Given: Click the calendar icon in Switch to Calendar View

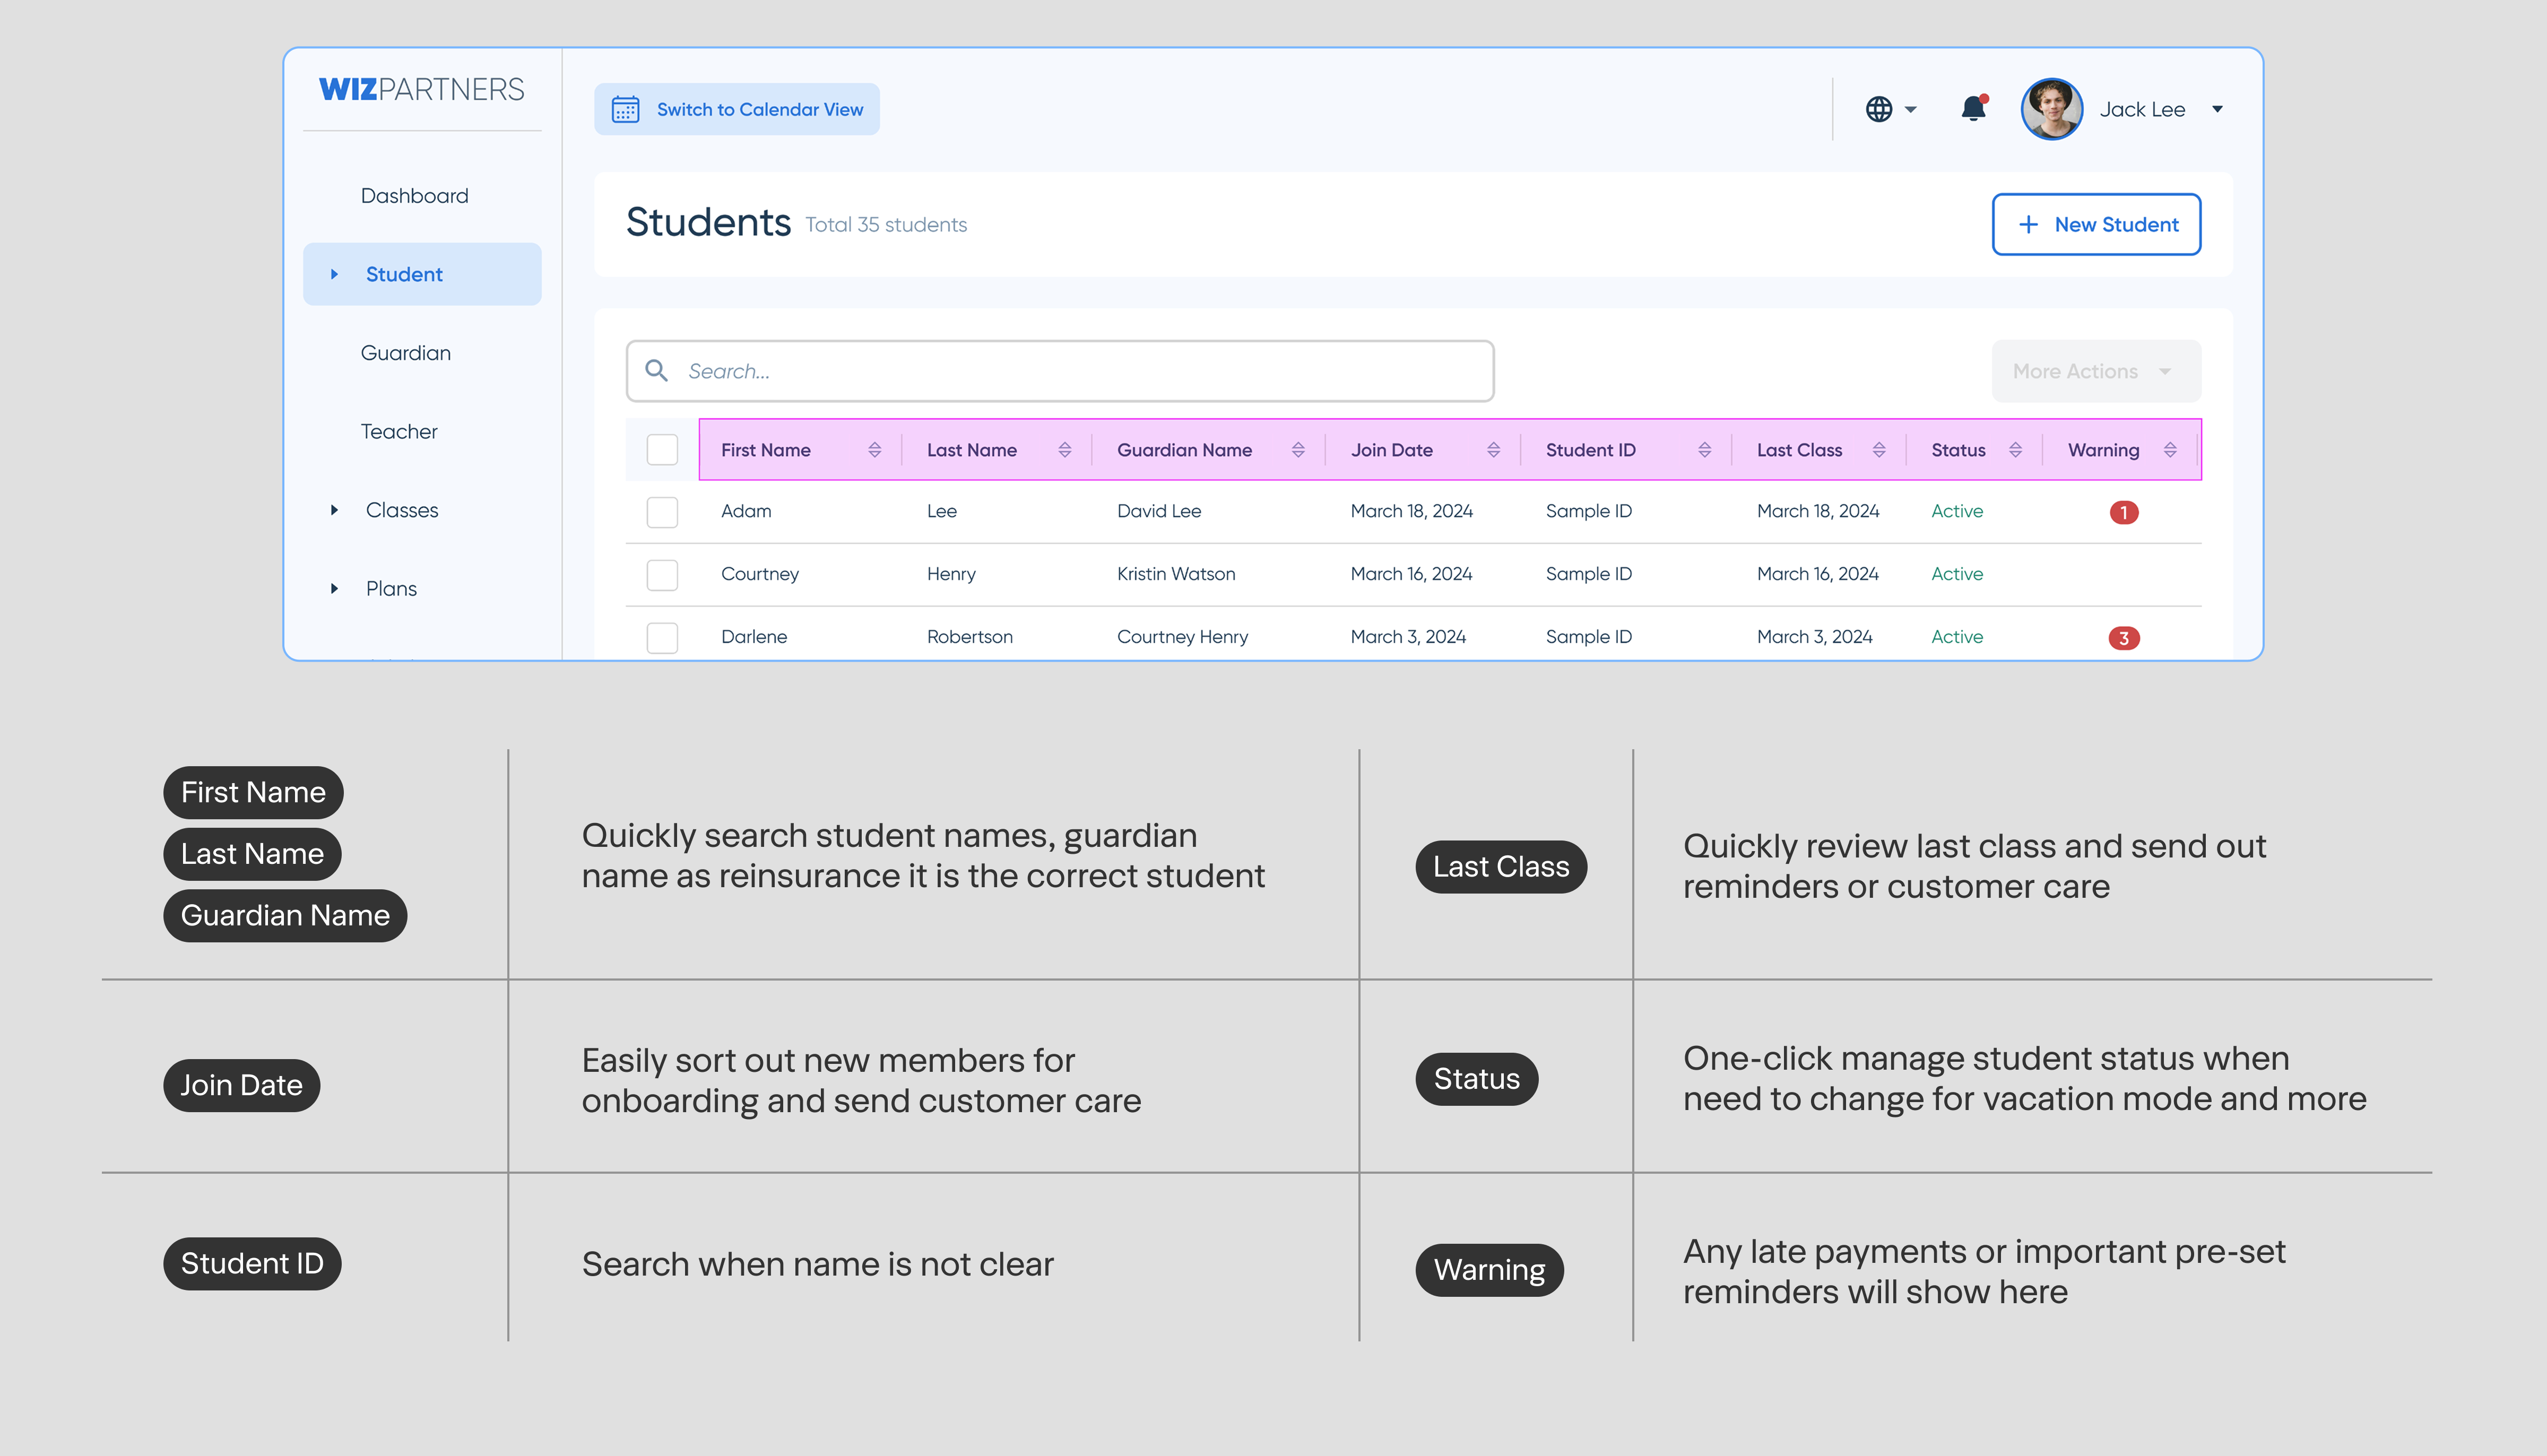Looking at the screenshot, I should click(625, 109).
